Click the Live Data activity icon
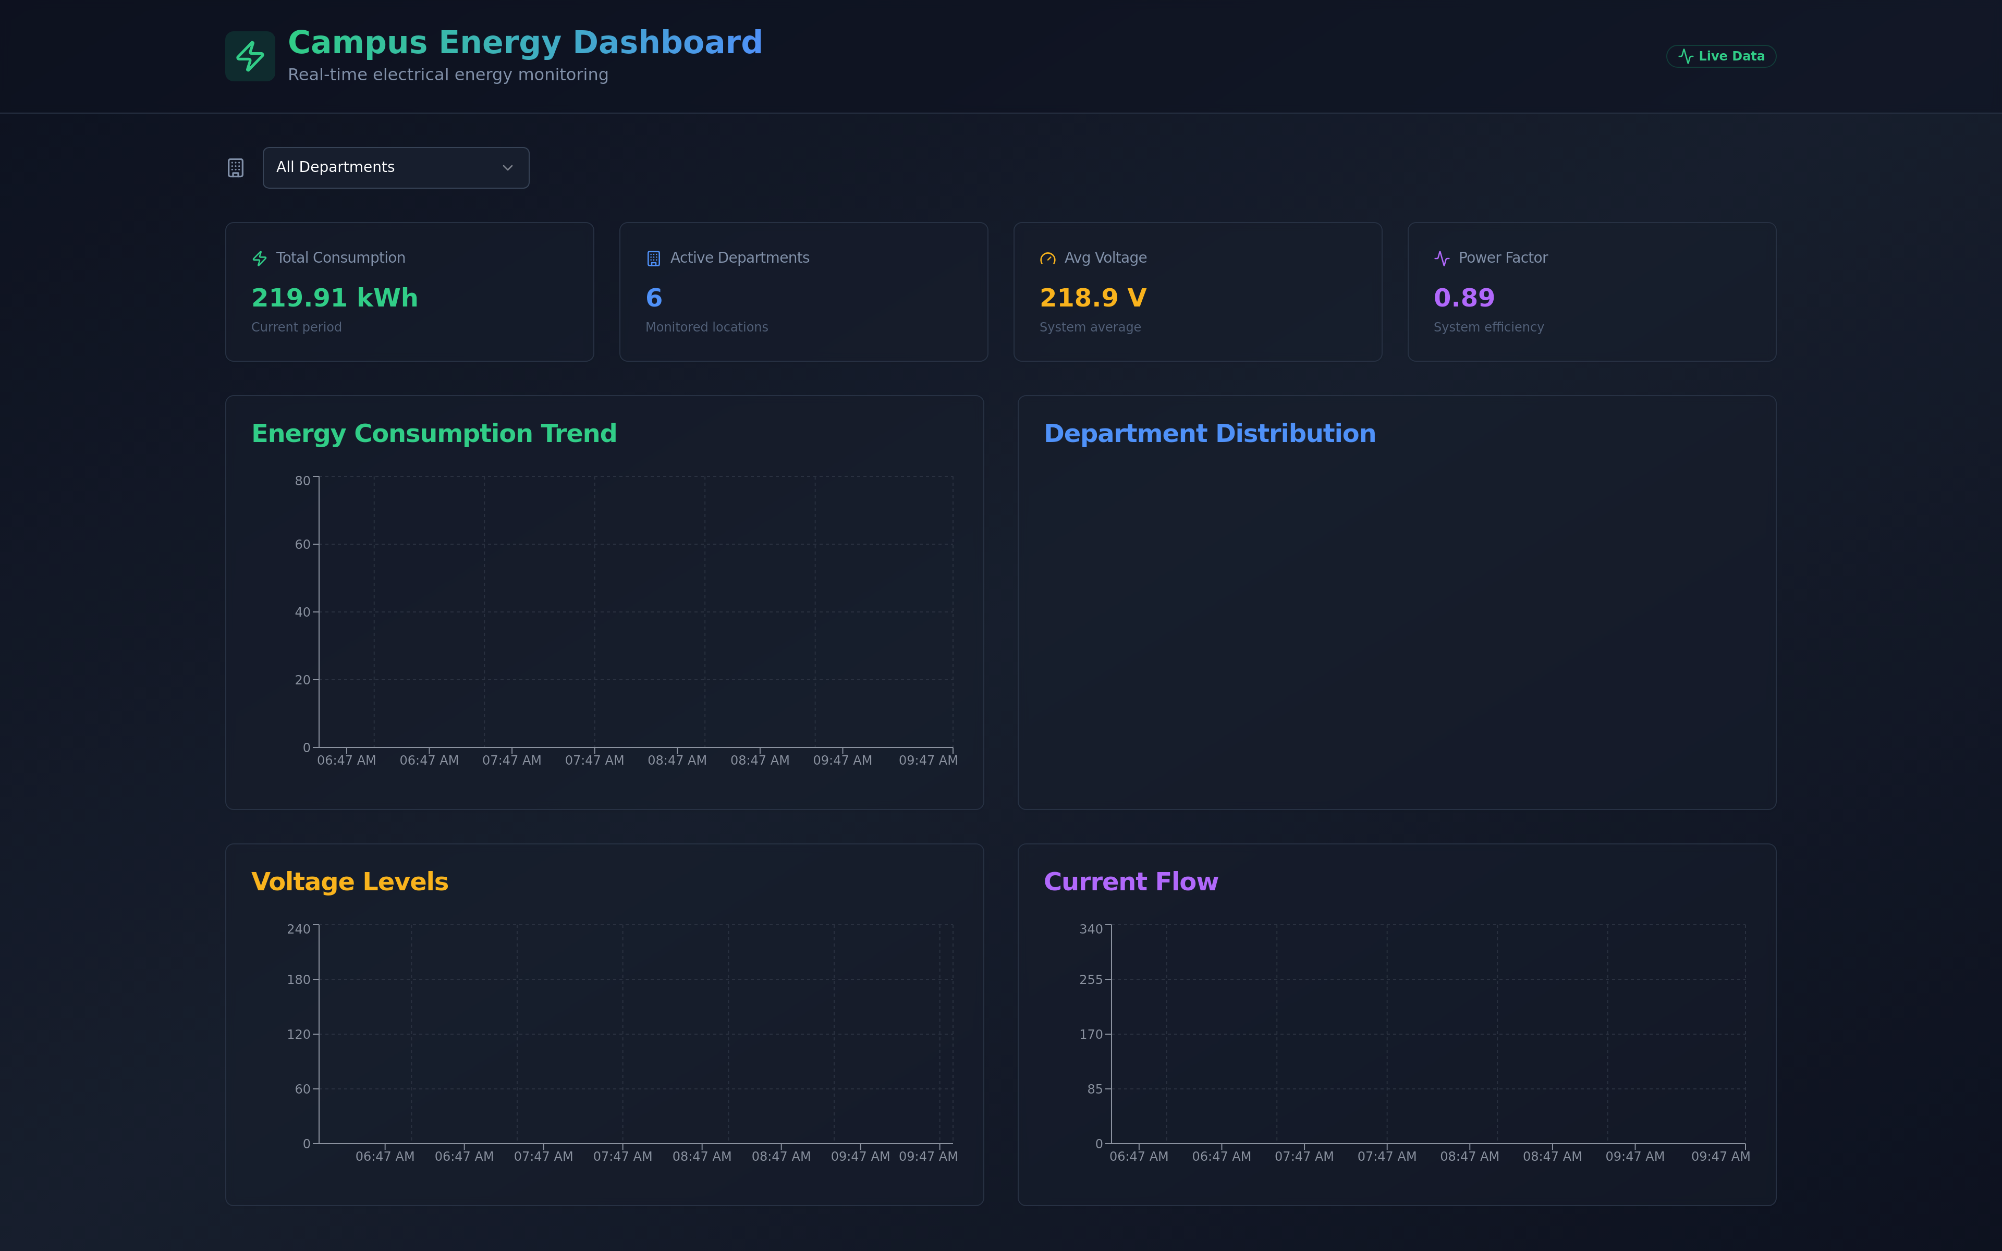 pyautogui.click(x=1685, y=56)
